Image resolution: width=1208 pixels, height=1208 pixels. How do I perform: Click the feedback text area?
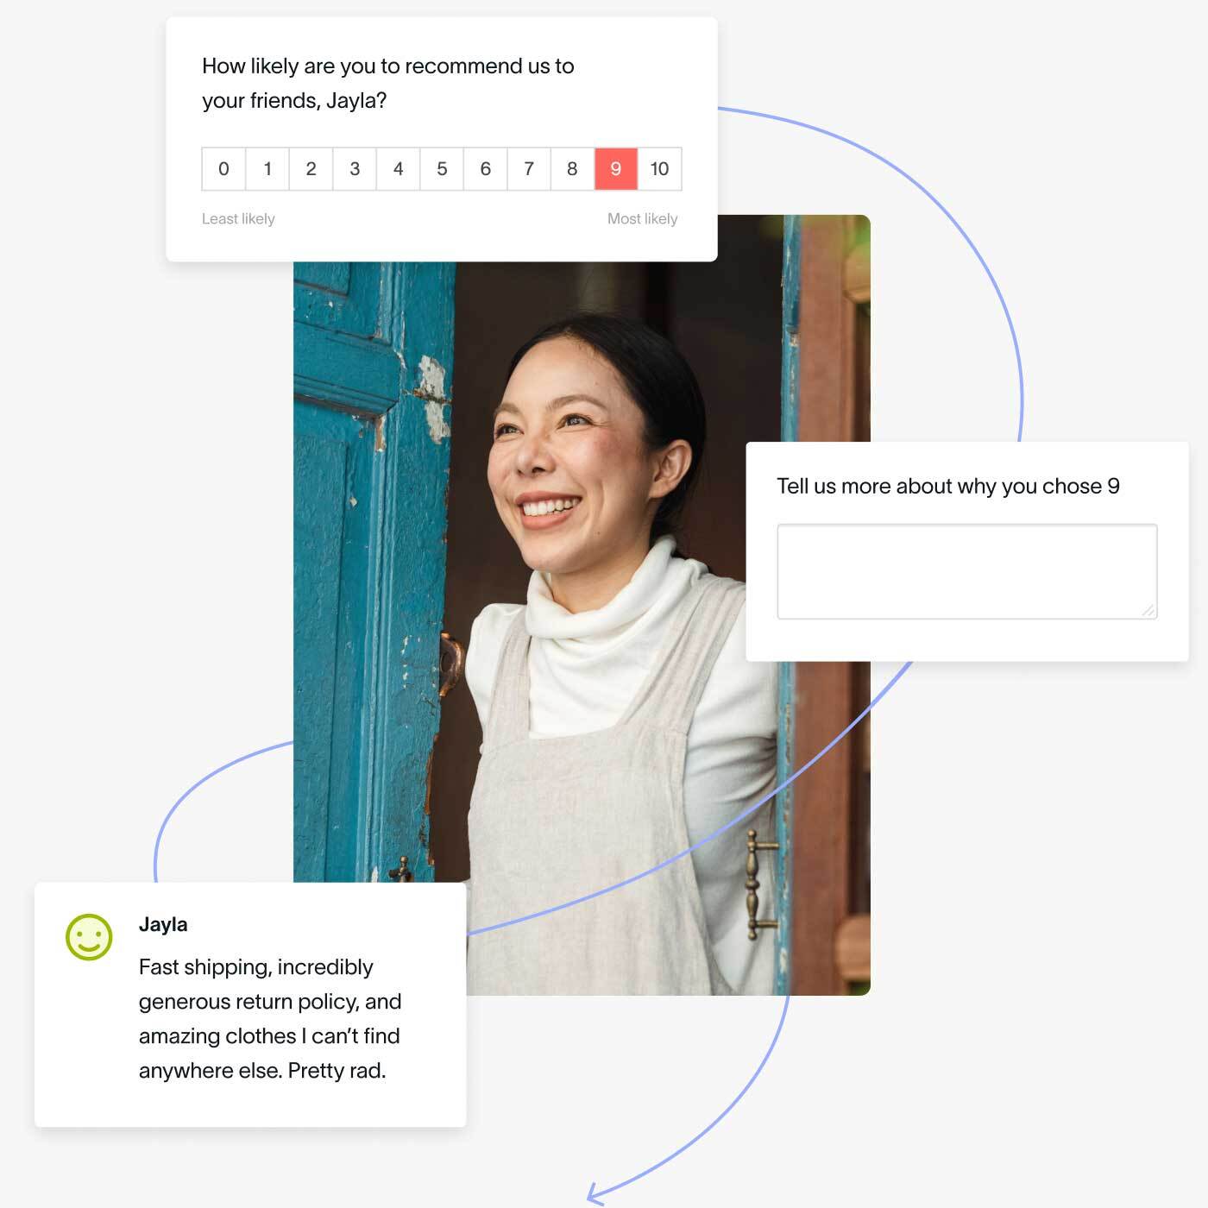pyautogui.click(x=966, y=570)
